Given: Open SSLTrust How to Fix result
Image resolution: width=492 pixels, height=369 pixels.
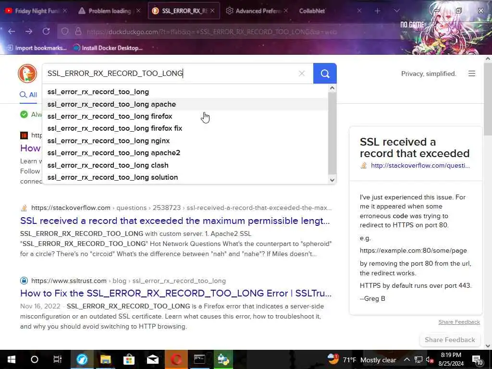Looking at the screenshot, I should [x=176, y=294].
